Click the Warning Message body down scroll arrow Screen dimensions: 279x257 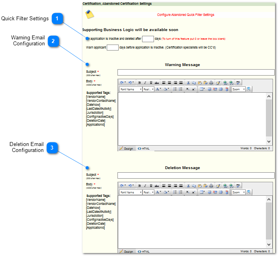pos(269,142)
